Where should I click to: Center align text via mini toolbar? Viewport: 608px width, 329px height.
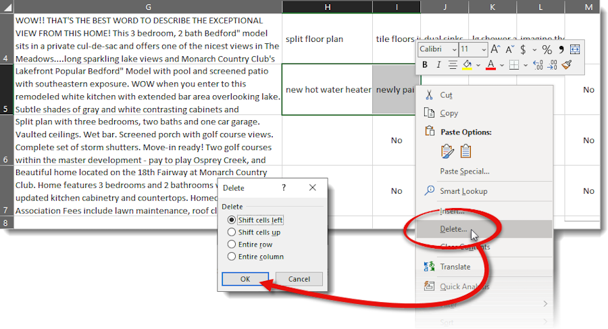(x=453, y=65)
